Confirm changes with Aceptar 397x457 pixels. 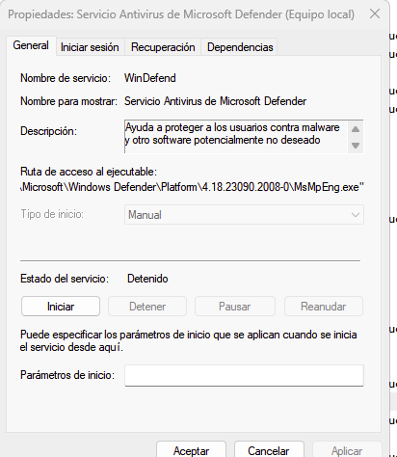pyautogui.click(x=191, y=450)
